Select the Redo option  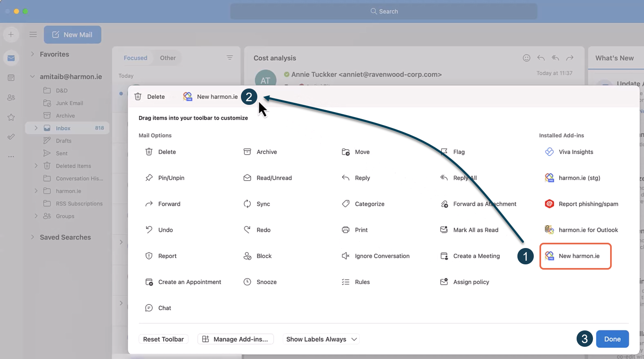click(257, 230)
